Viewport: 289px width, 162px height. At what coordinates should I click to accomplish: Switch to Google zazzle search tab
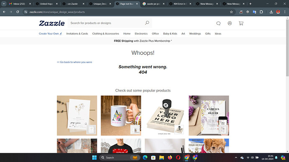pyautogui.click(x=154, y=4)
